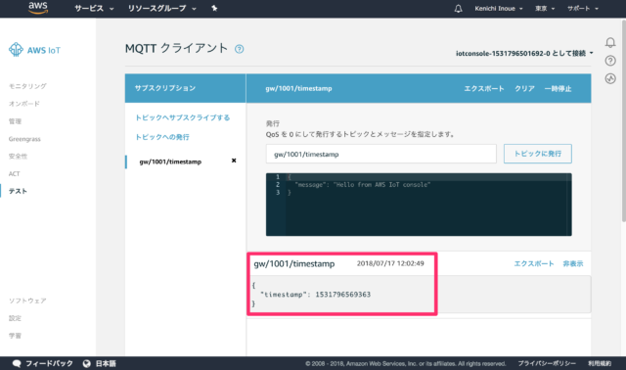
Task: Open the iotconsole connection dropdown
Action: 524,53
